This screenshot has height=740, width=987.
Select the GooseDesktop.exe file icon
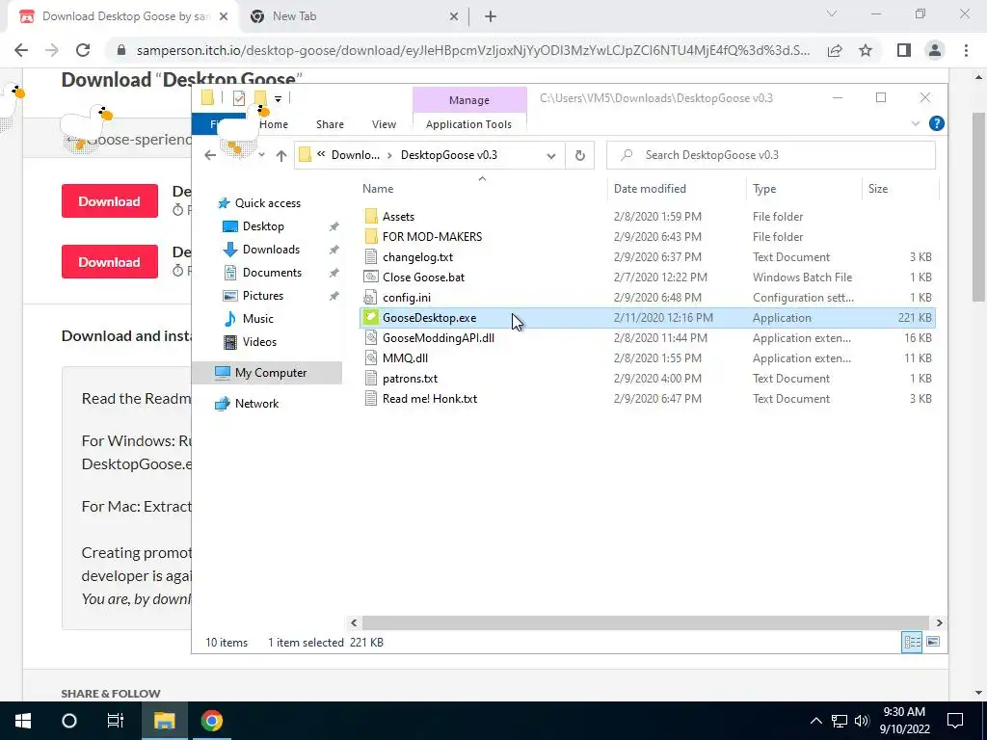[371, 318]
